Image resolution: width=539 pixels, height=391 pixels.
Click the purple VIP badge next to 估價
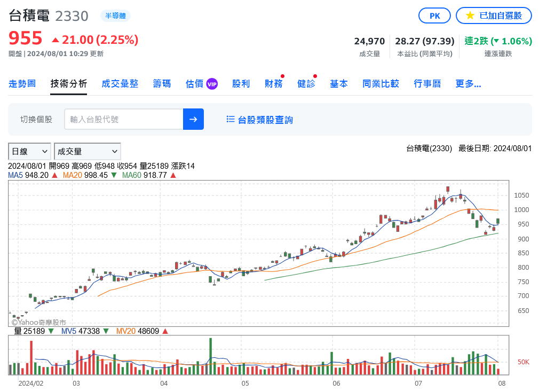(x=212, y=84)
